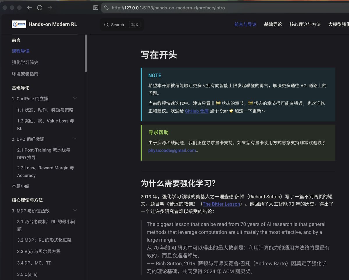349x280 pixels.
Task: Open 环境安装指南 in the sidebar
Action: (25, 74)
